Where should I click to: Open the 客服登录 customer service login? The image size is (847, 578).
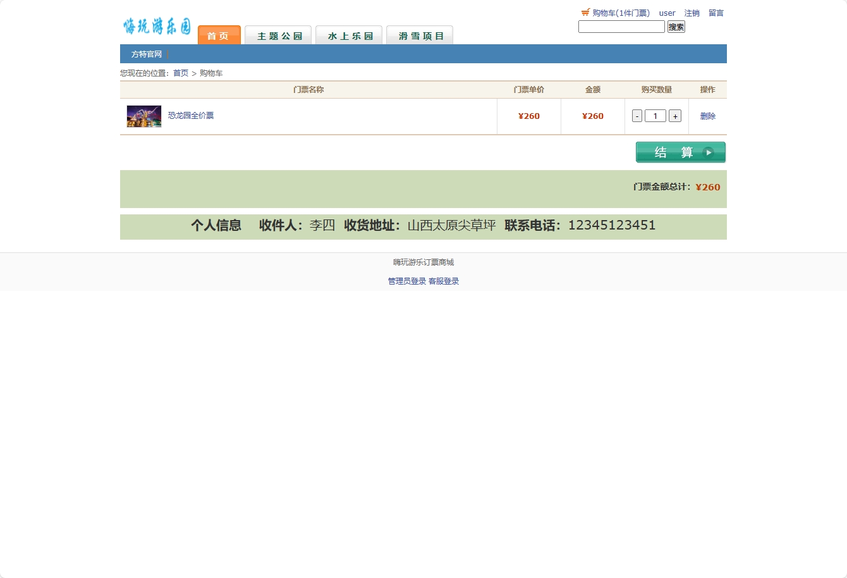coord(444,281)
